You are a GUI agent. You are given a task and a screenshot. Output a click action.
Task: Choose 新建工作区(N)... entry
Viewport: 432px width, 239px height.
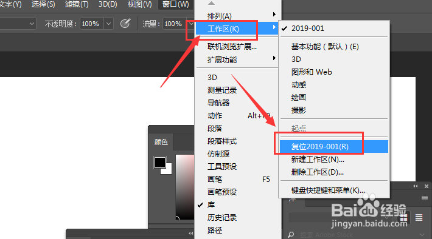click(334, 160)
